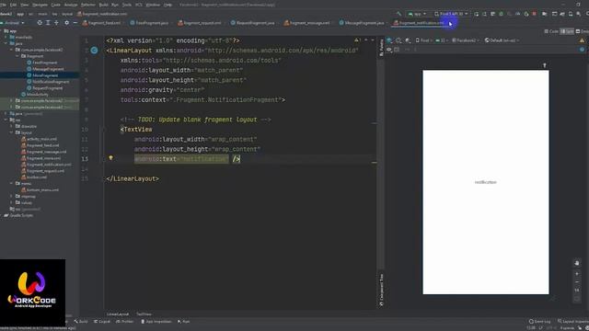Click the Make Project hammer icon
Image resolution: width=589 pixels, height=331 pixels.
(398, 14)
